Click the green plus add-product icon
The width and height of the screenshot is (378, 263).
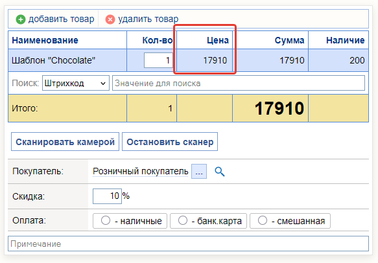pyautogui.click(x=21, y=19)
